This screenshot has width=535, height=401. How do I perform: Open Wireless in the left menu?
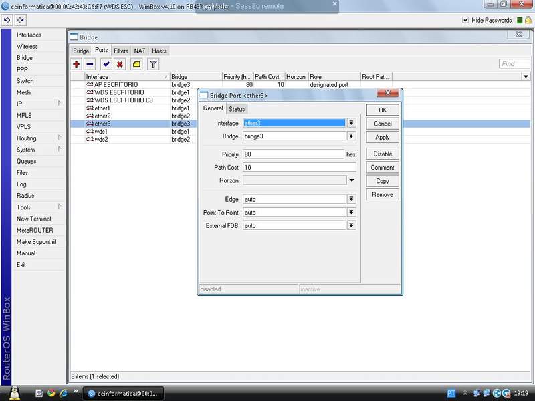[x=27, y=47]
